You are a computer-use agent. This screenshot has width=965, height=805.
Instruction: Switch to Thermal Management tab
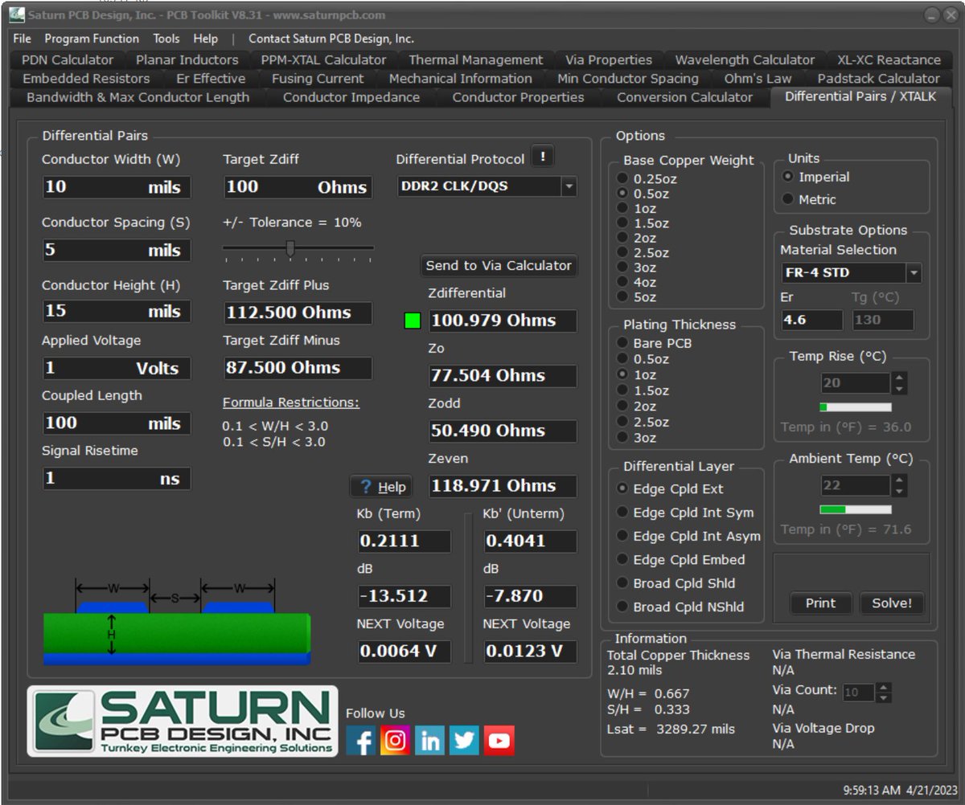pyautogui.click(x=475, y=59)
